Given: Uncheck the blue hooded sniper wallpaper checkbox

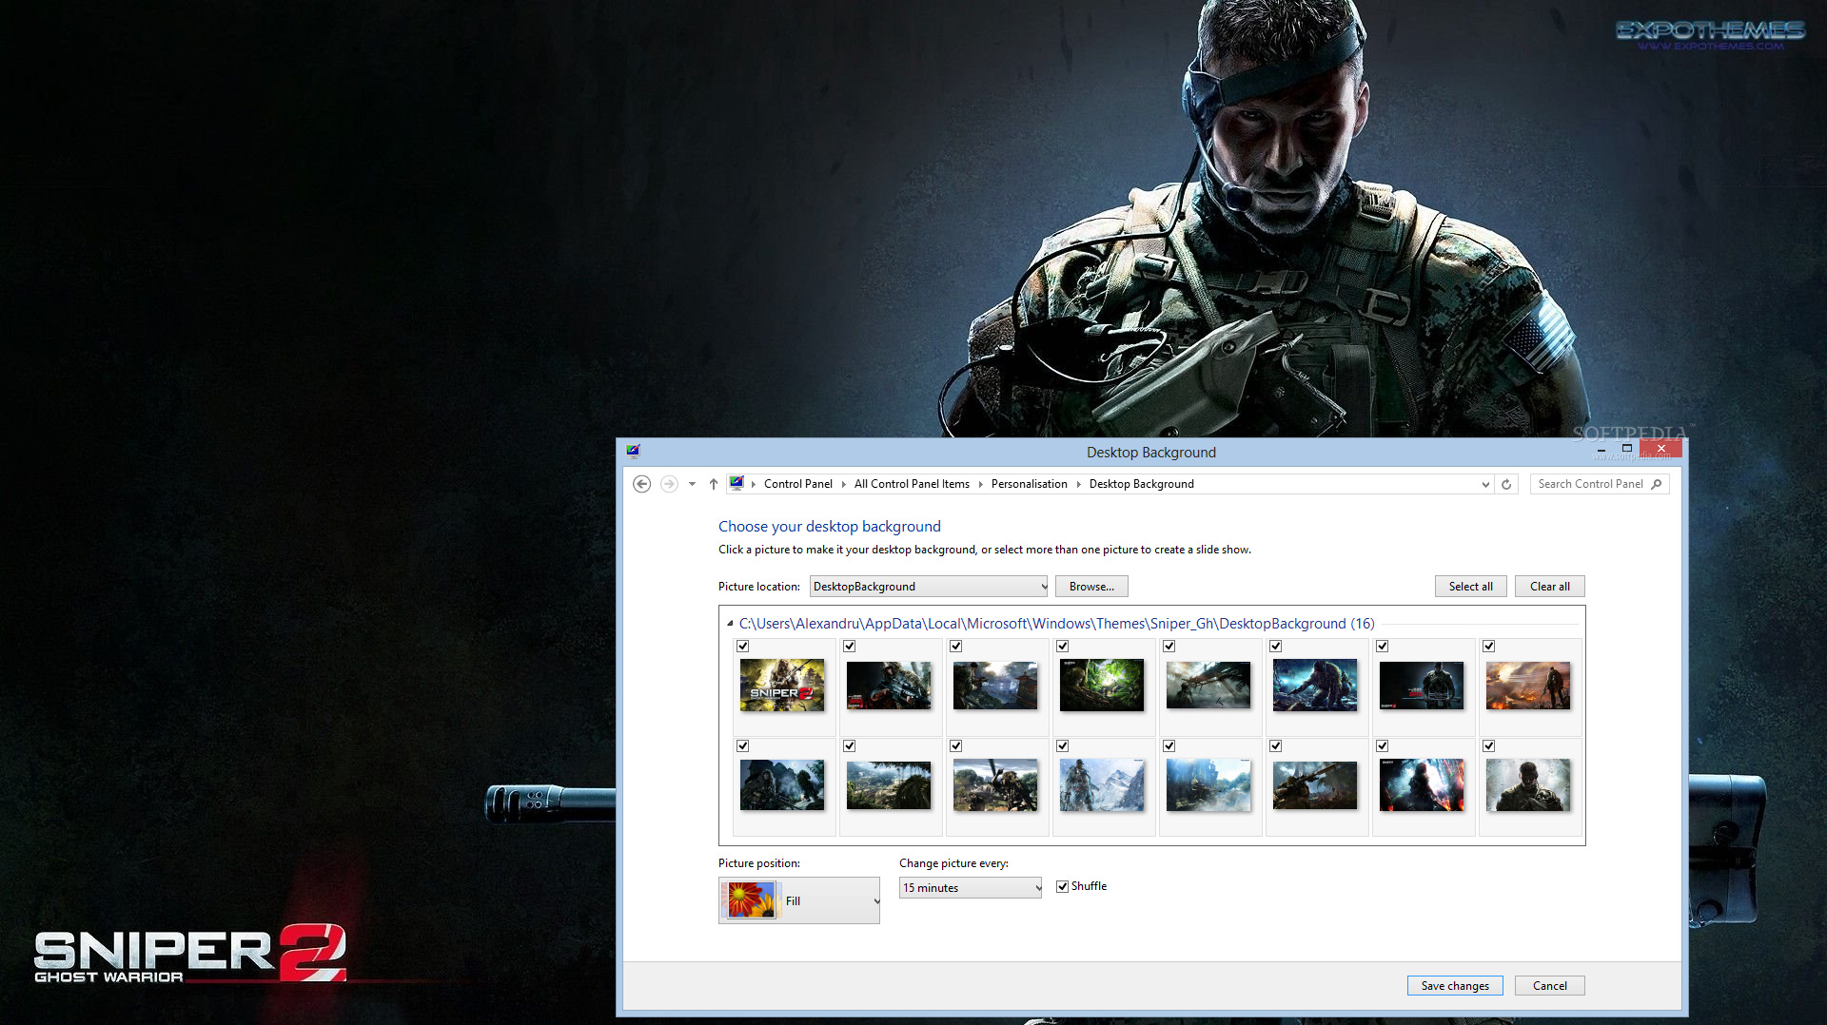Looking at the screenshot, I should [1276, 647].
